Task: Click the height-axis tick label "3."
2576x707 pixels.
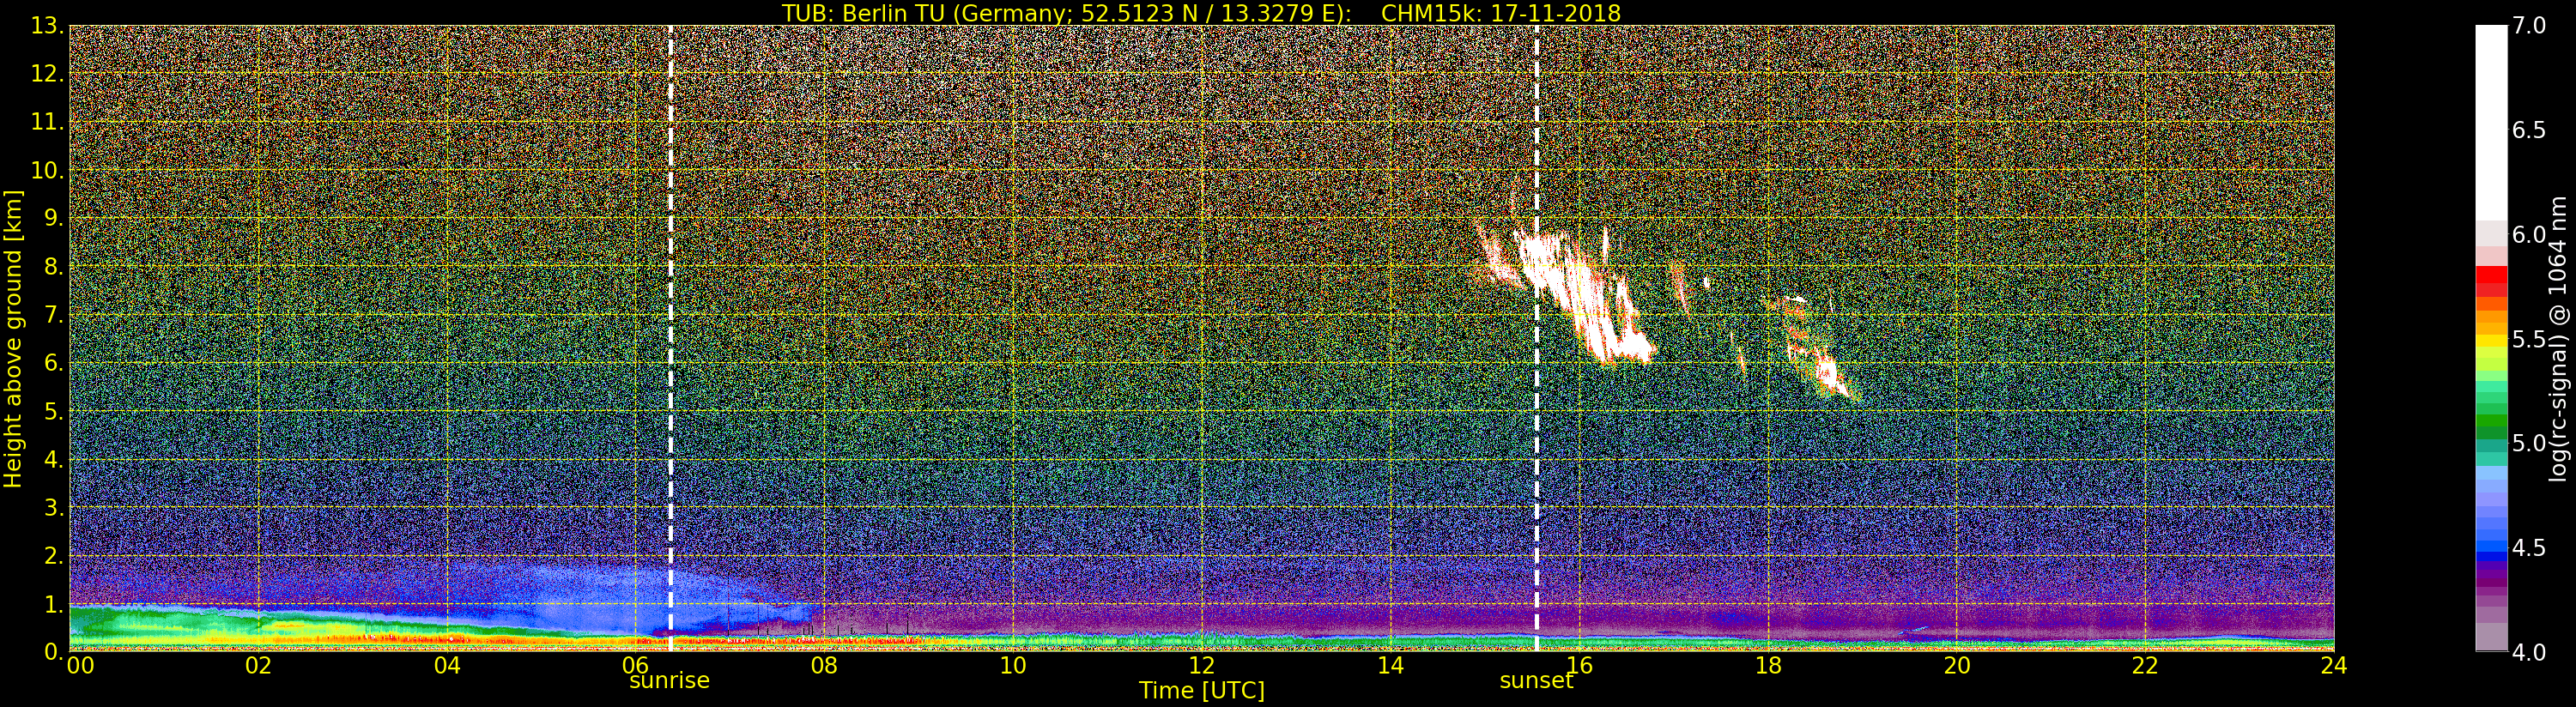Action: tap(54, 507)
